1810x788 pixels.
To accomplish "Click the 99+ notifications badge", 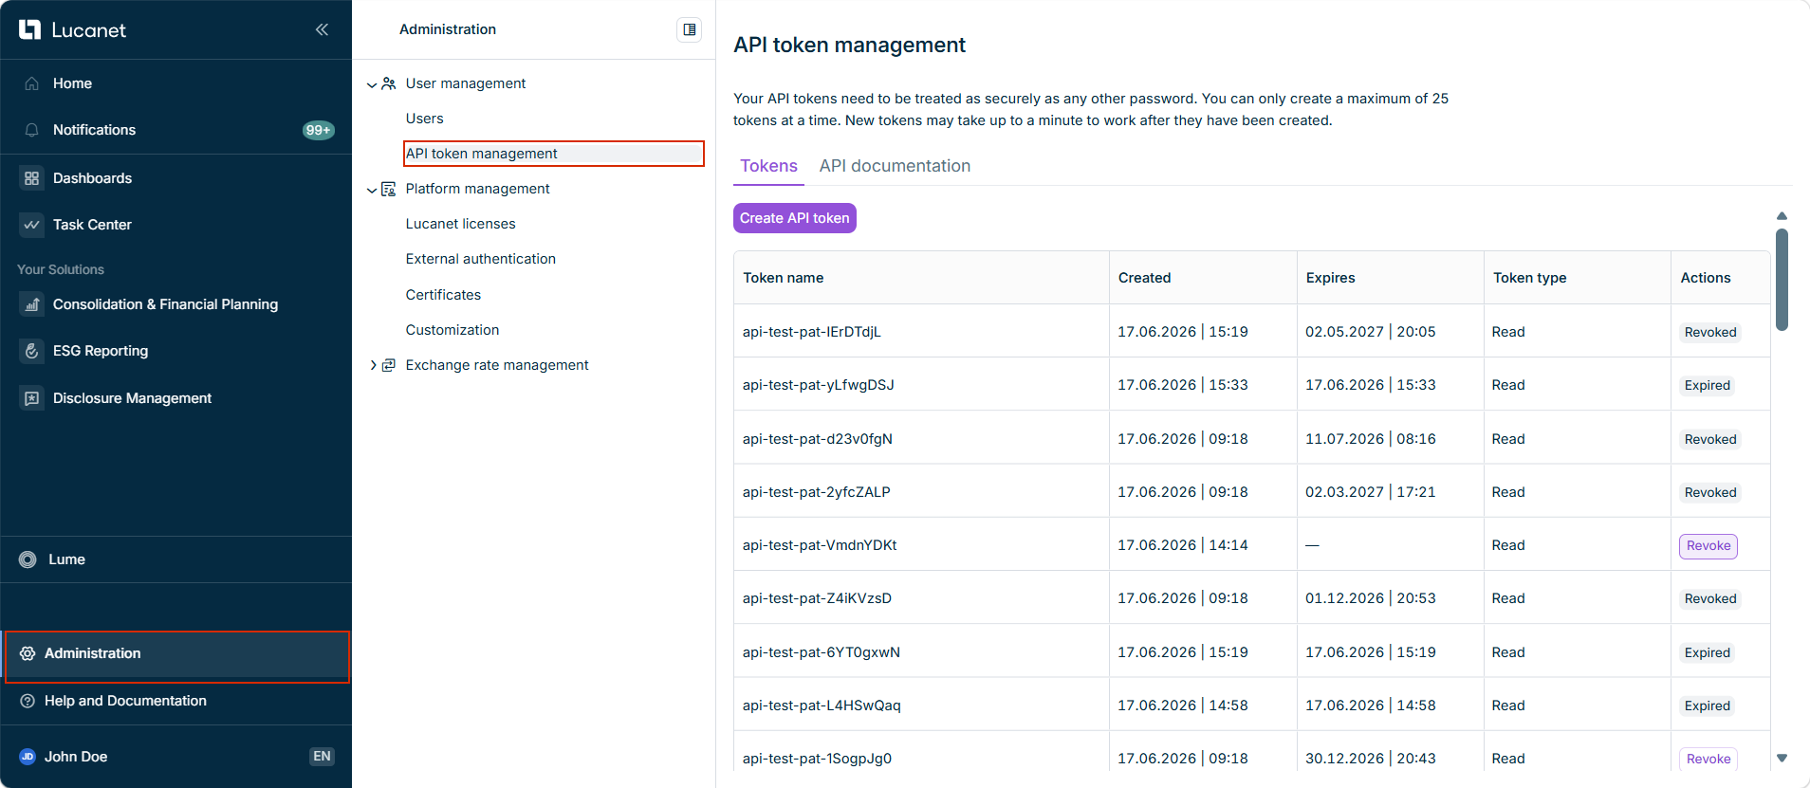I will [318, 130].
